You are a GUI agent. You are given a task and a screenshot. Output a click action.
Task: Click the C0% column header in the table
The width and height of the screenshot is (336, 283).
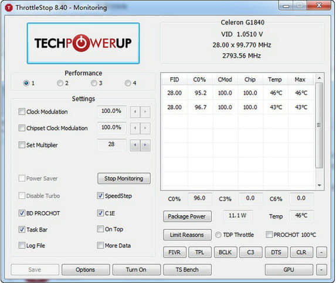point(199,80)
